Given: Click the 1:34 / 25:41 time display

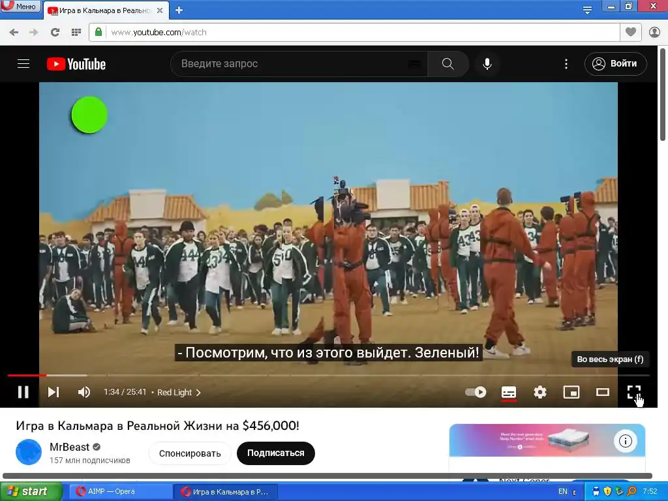Looking at the screenshot, I should (x=125, y=392).
